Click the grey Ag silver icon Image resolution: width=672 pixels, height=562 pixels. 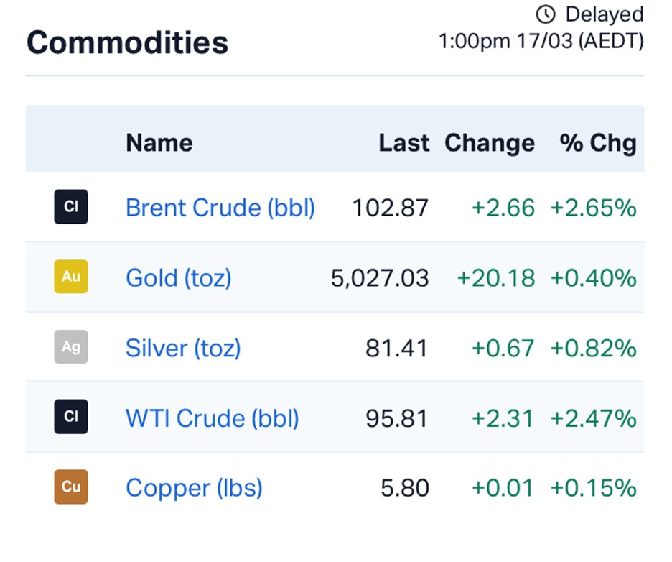click(71, 347)
